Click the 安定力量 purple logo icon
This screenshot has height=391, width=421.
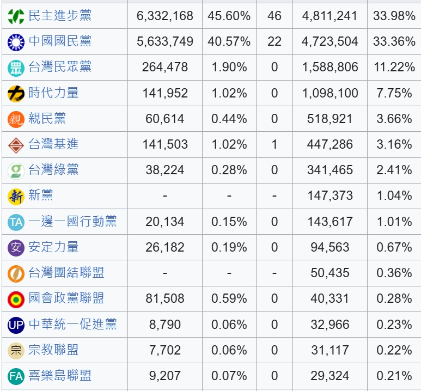pos(16,248)
